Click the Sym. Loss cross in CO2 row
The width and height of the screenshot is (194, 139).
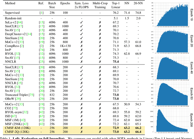click(82, 108)
